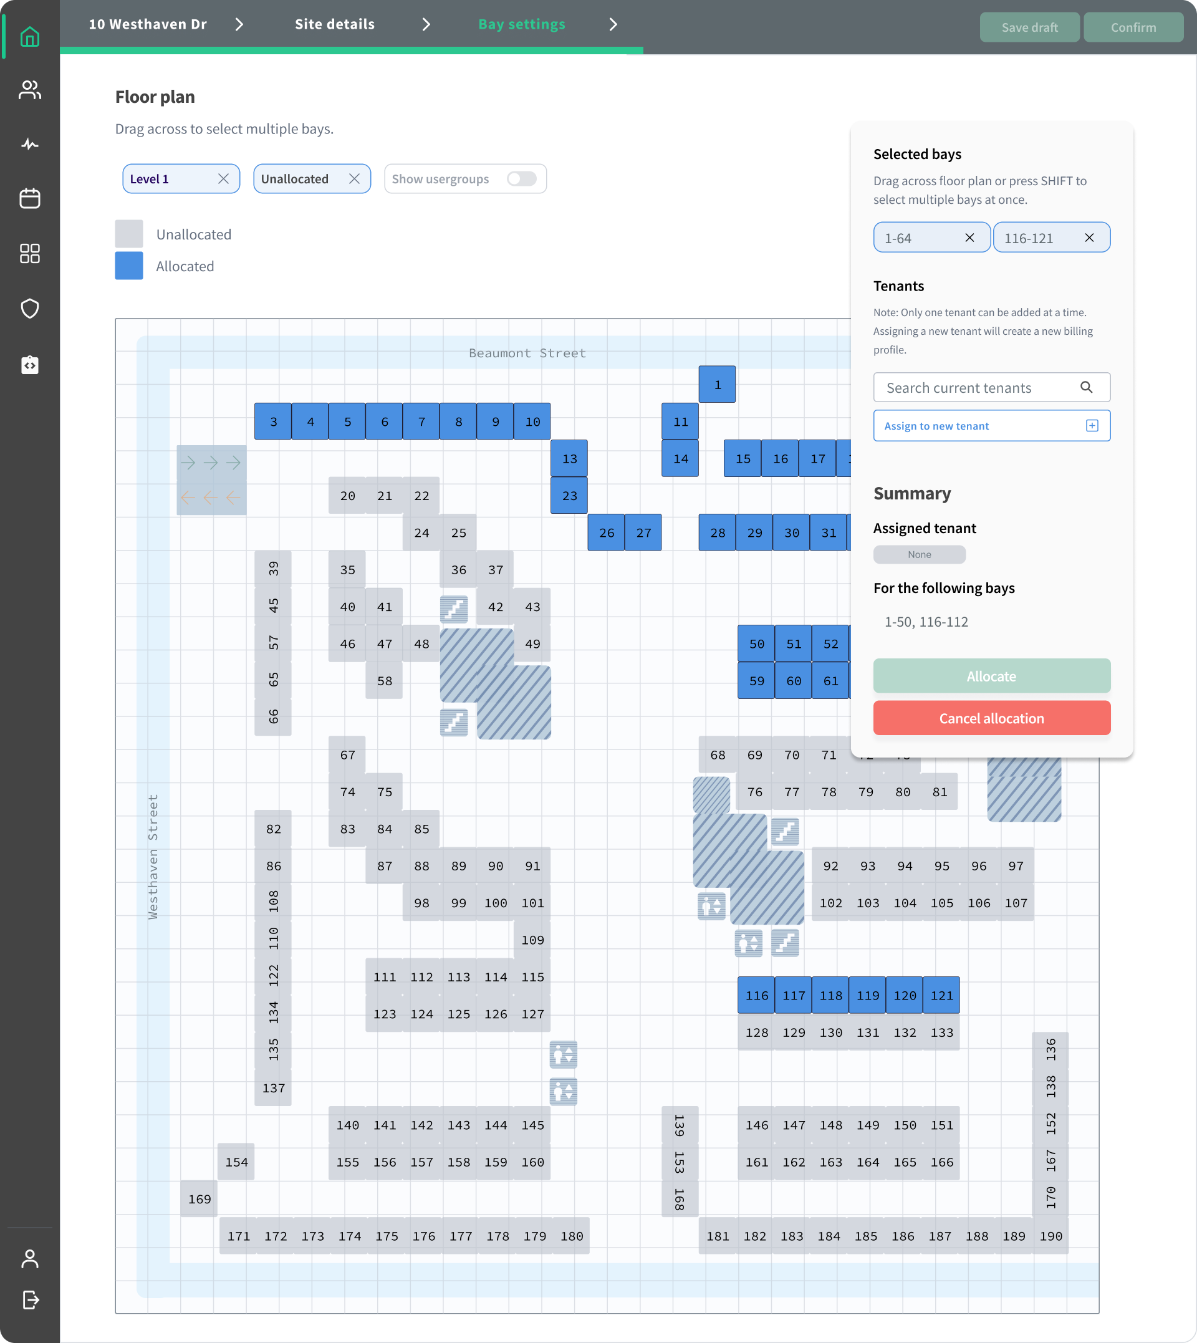Viewport: 1197px width, 1343px height.
Task: Remove the 1-64 selected bays chip
Action: pyautogui.click(x=969, y=238)
